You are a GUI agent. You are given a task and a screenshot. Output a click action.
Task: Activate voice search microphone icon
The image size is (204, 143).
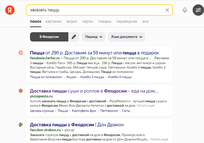pos(185,10)
